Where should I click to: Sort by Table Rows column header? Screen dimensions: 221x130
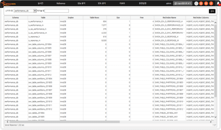[95, 18]
